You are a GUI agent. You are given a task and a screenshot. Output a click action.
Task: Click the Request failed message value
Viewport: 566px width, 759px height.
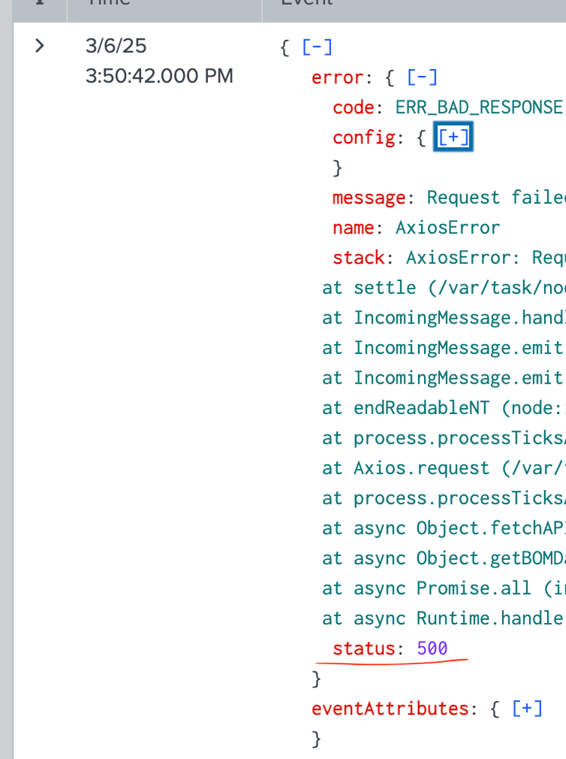point(496,198)
